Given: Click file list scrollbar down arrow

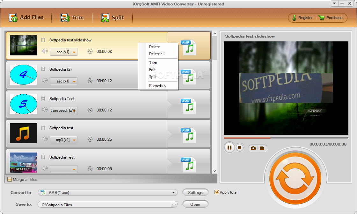Looking at the screenshot, I should (215, 171).
